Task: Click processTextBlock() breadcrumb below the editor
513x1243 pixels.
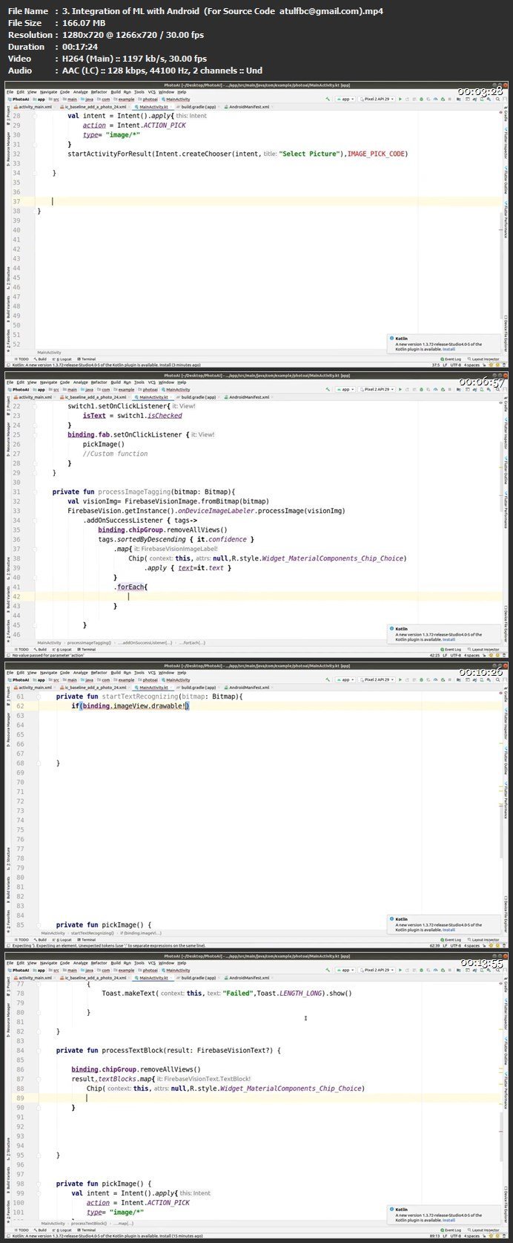Action: point(87,1223)
